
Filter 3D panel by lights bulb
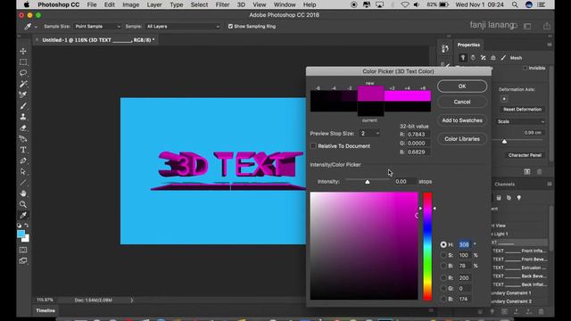518,198
